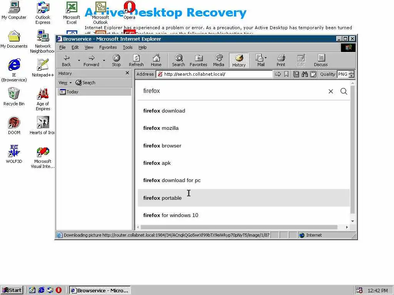Toggle the History toolbar button

coord(239,60)
